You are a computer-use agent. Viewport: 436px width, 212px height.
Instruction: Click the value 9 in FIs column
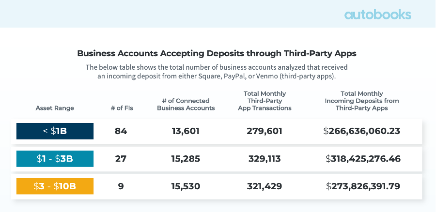pyautogui.click(x=121, y=186)
